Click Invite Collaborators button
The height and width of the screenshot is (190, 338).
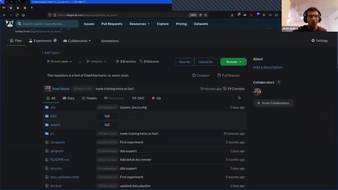tap(273, 103)
